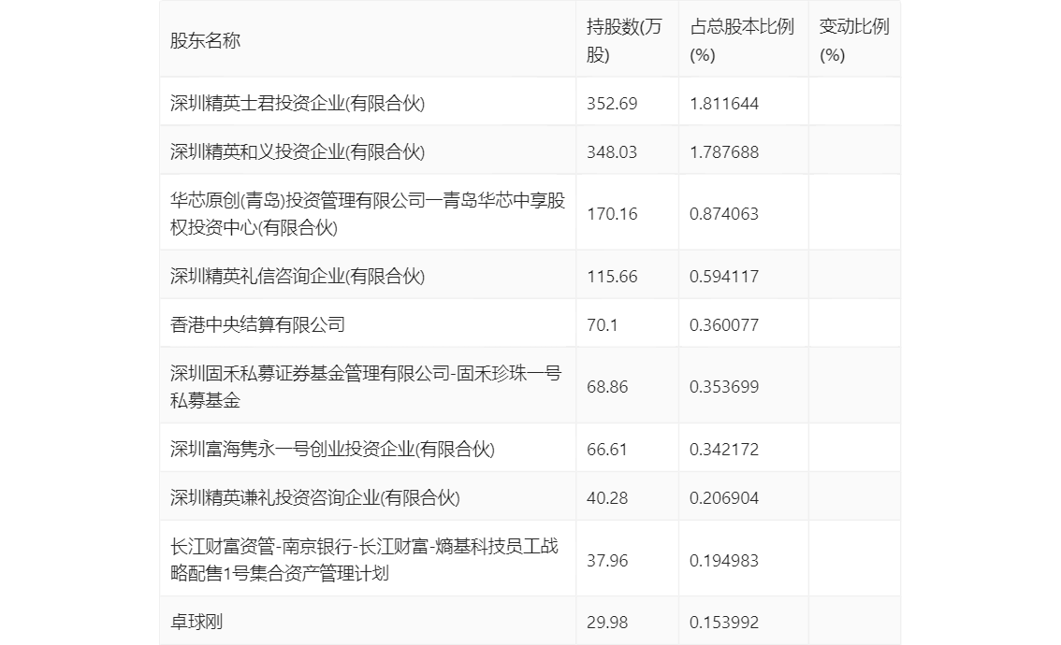Select shareholder 卓球刚
The image size is (1061, 645).
pyautogui.click(x=196, y=622)
